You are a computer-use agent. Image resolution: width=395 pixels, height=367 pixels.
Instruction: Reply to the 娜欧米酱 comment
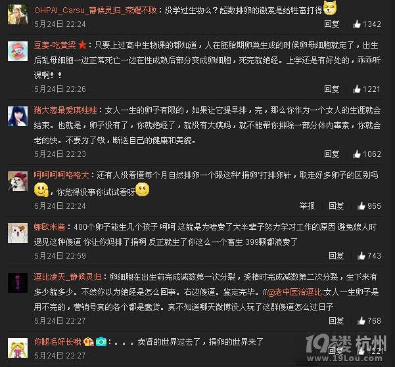tap(336, 256)
